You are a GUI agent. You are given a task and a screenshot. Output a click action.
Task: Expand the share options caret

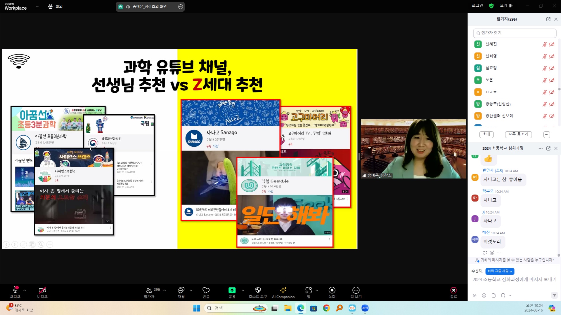pos(243,290)
